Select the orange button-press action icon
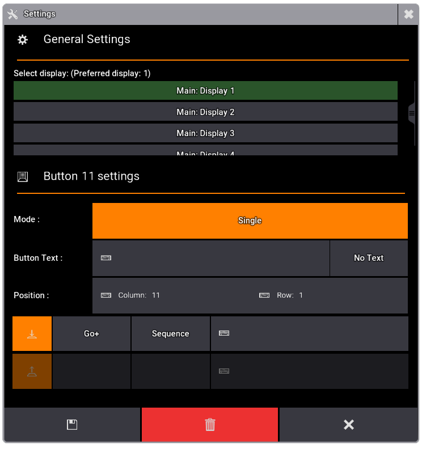Image resolution: width=422 pixels, height=449 pixels. [x=32, y=334]
